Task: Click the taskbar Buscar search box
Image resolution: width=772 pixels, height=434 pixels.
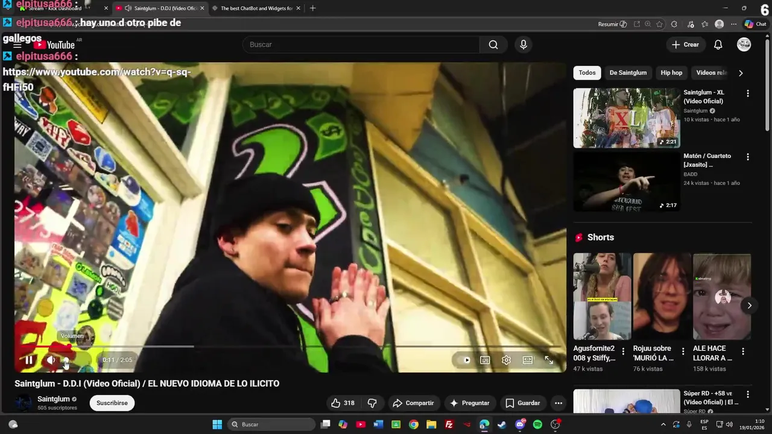Action: [271, 424]
